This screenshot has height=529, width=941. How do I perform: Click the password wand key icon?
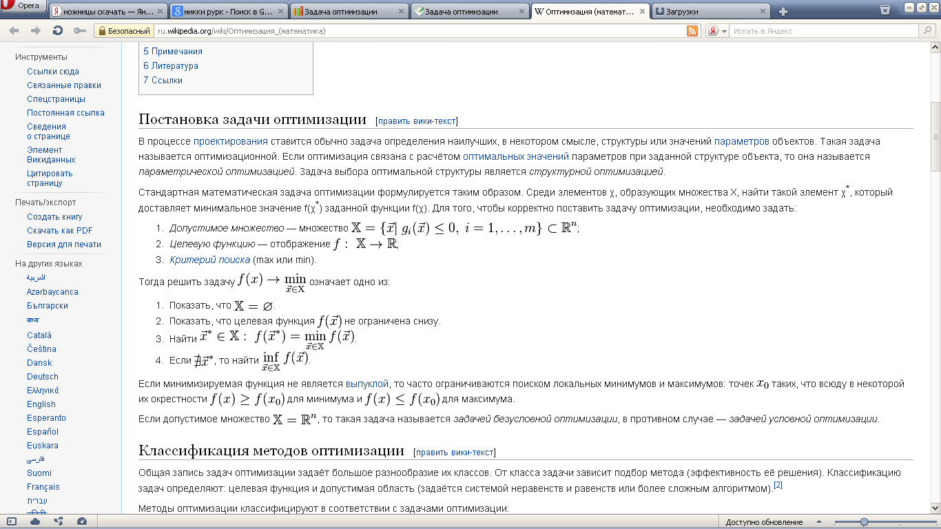point(80,31)
